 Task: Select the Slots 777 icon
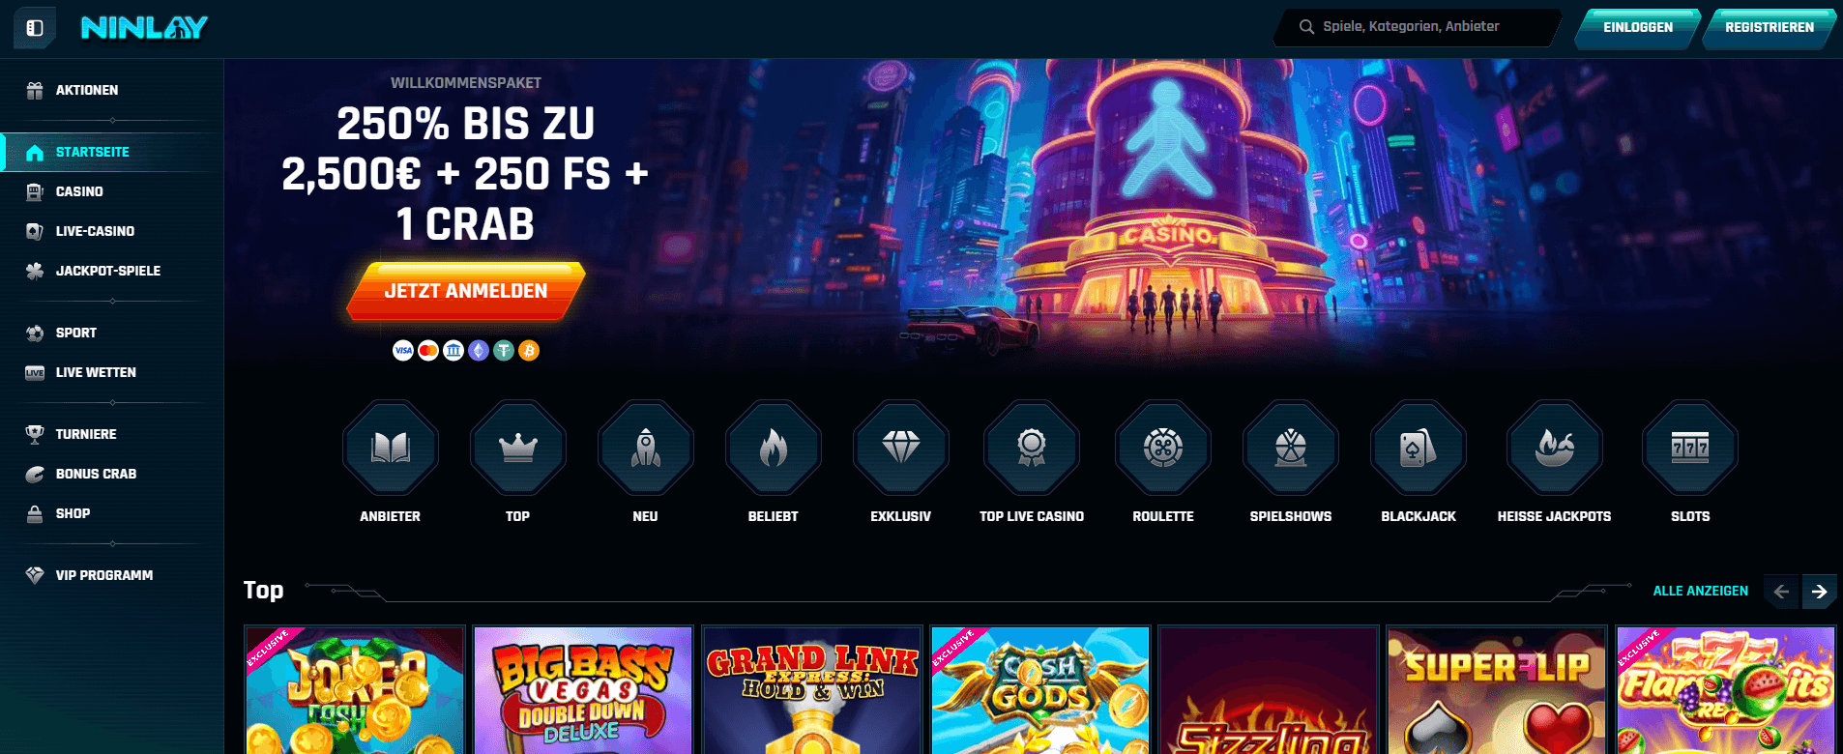point(1690,448)
